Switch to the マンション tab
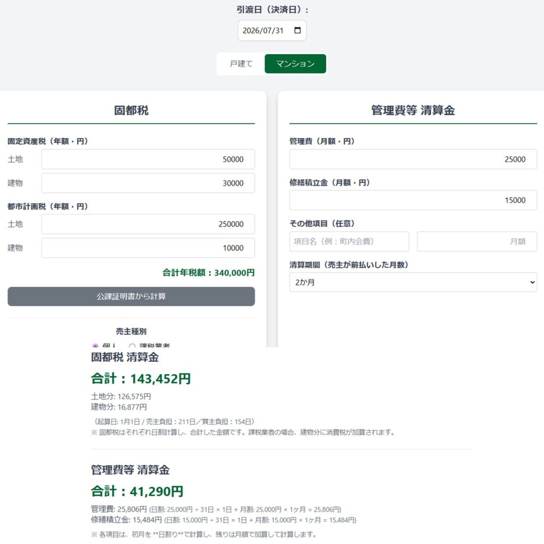This screenshot has height=544, width=544. [x=295, y=64]
